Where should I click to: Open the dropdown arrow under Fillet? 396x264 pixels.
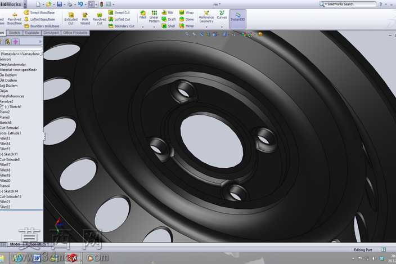pos(143,27)
